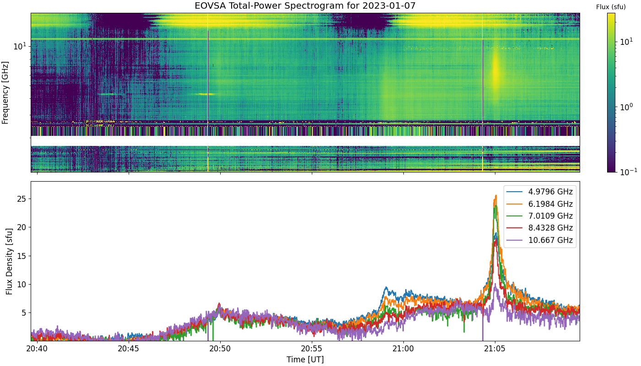The width and height of the screenshot is (641, 366).
Task: Click the Flux (sfu) colorbar
Action: [611, 92]
